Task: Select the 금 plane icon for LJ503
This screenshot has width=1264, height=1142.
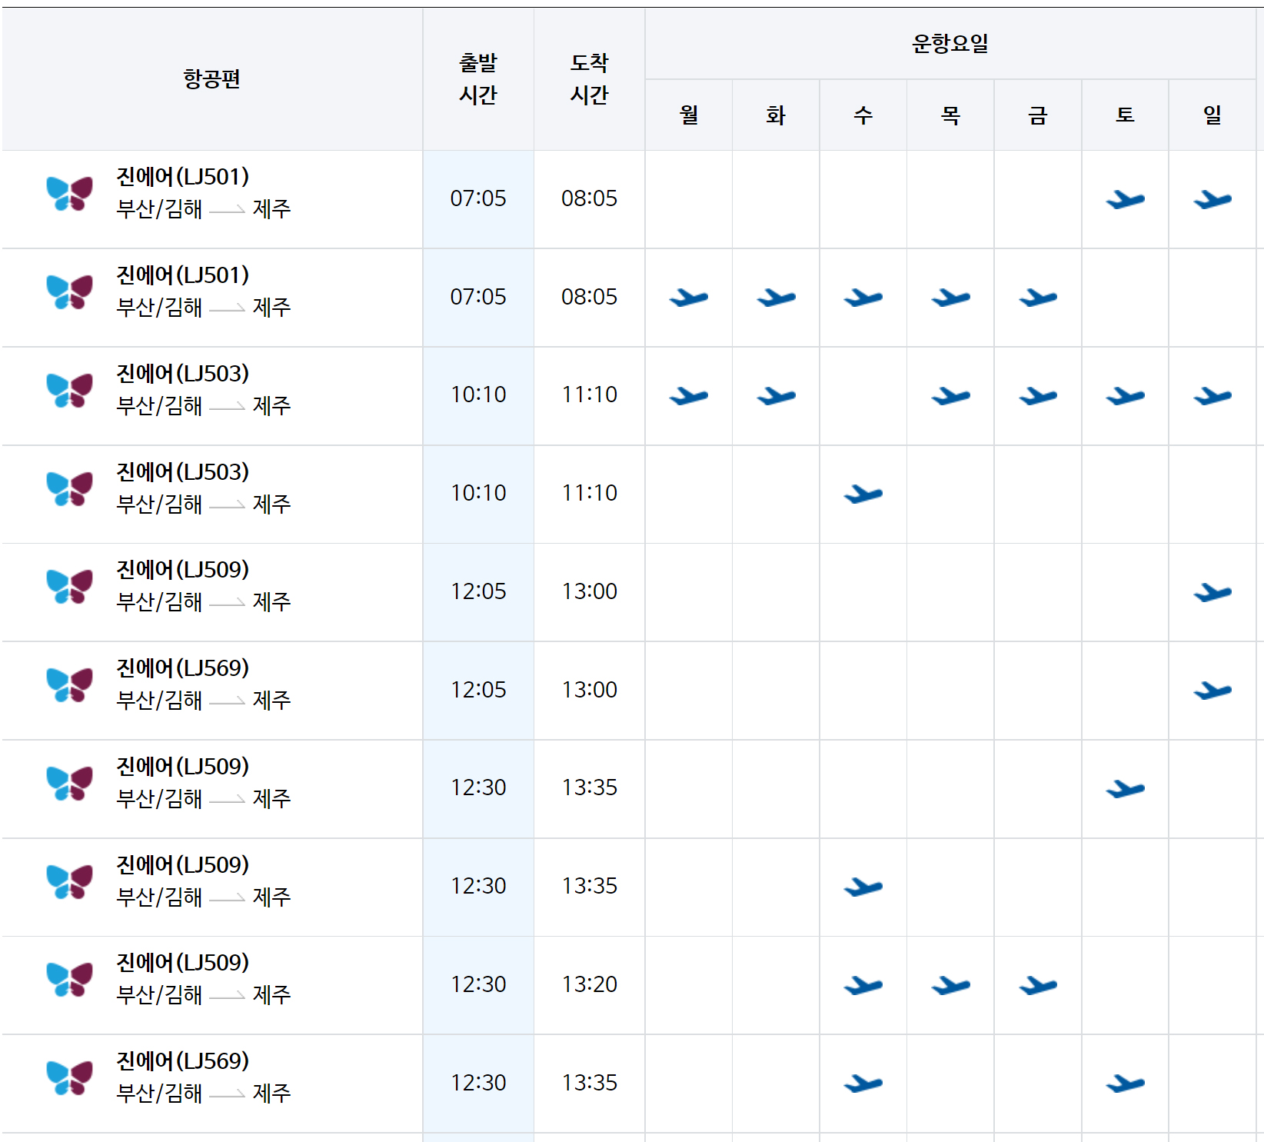Action: coord(1038,396)
